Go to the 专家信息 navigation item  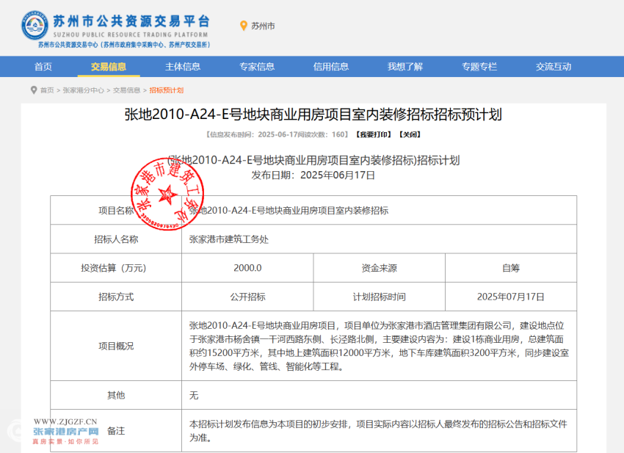point(257,67)
